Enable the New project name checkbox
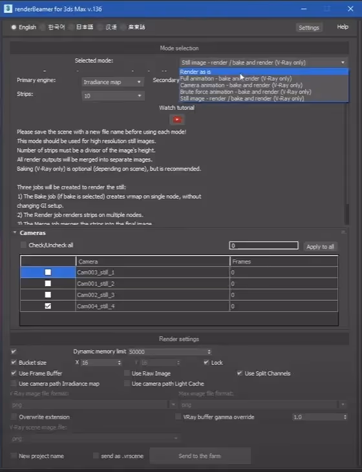 [x=14, y=455]
